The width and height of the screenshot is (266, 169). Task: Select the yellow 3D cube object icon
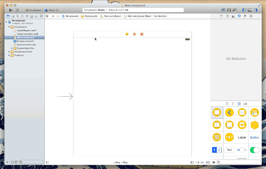pyautogui.click(x=254, y=125)
